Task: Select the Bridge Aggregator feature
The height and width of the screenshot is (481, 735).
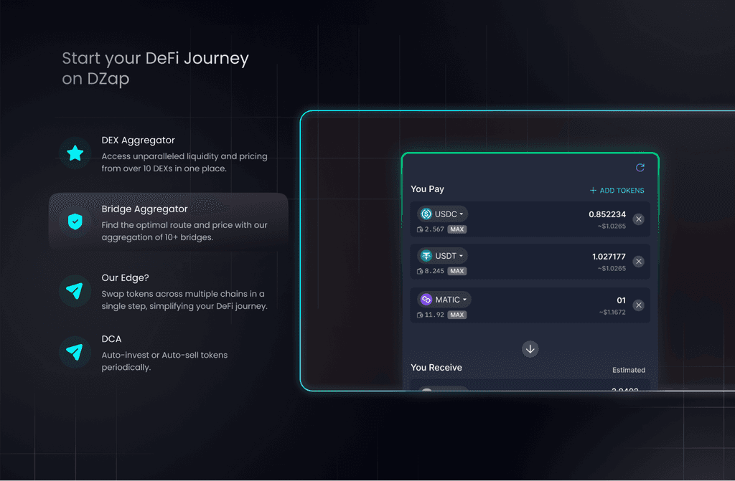Action: coord(168,222)
